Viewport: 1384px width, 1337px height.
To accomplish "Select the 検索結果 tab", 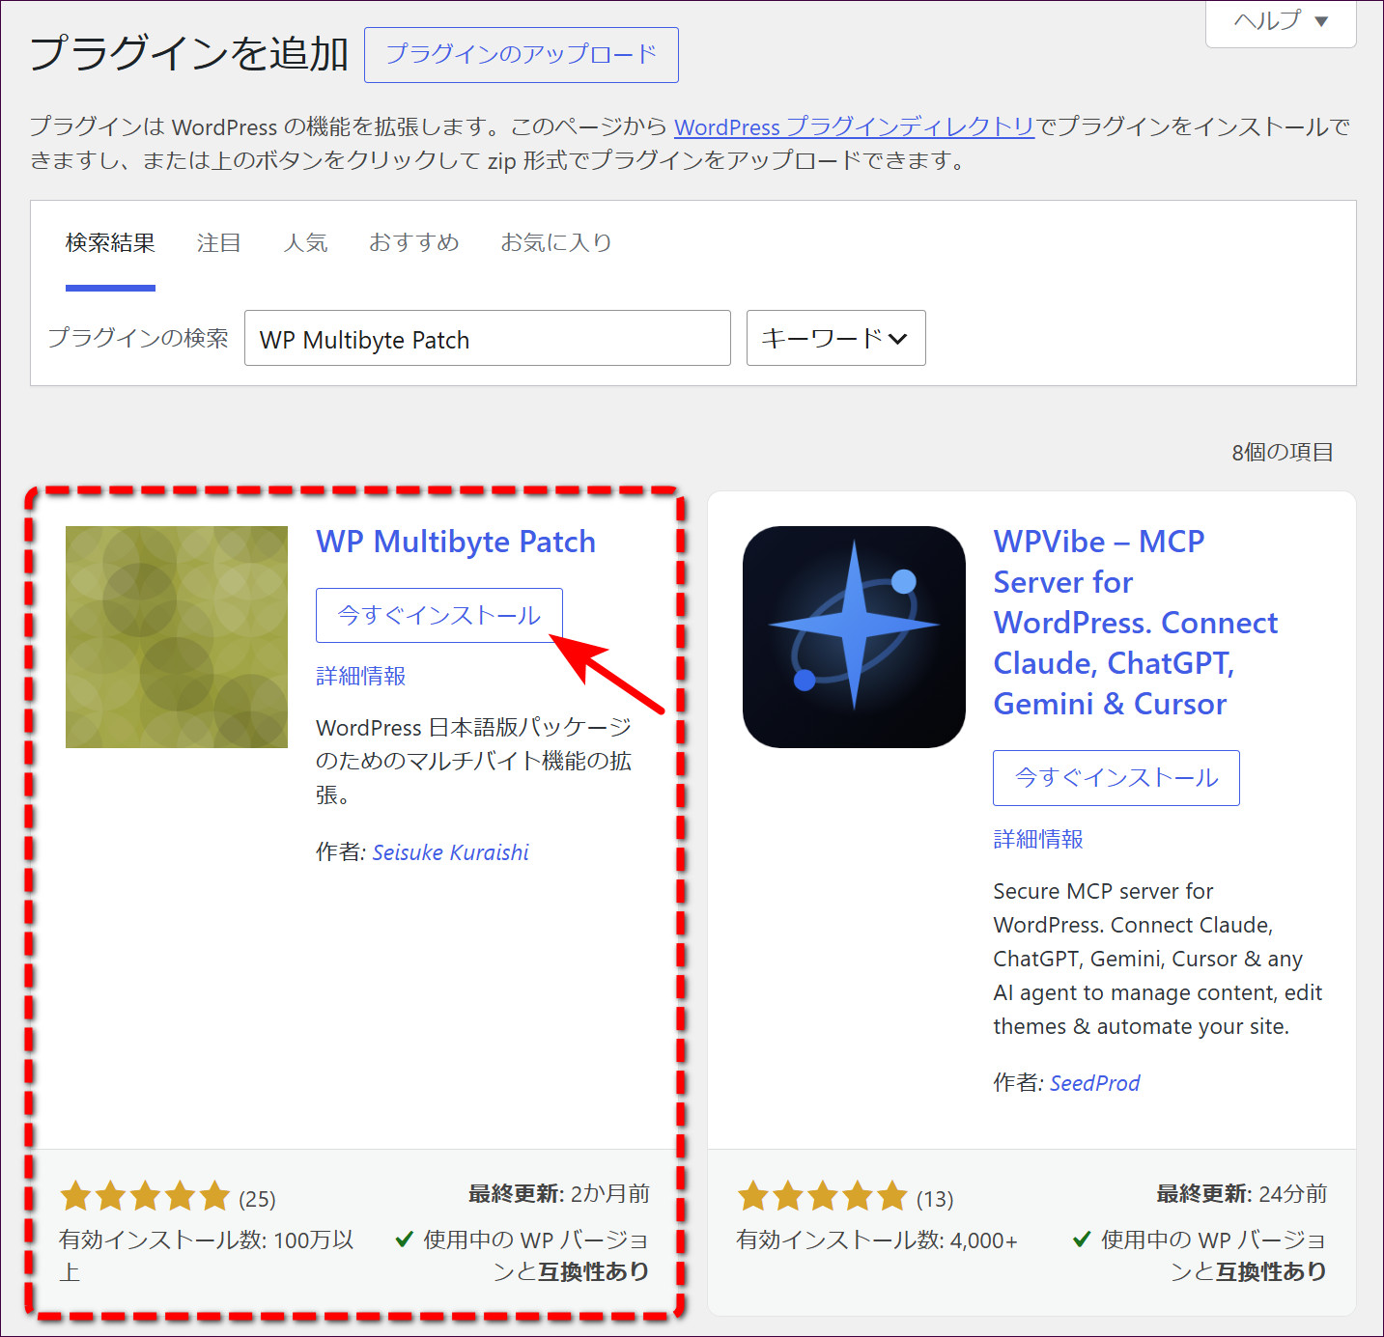I will coord(110,242).
